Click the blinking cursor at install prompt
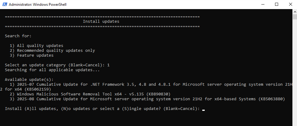Image resolution: width=297 pixels, height=126 pixels. click(203, 110)
